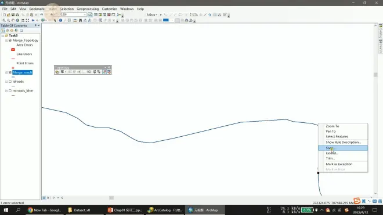Open a map document with Open icon
This screenshot has width=383, height=215.
[8, 14]
